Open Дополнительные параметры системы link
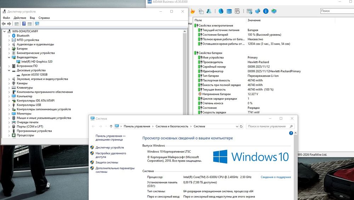The image size is (354, 200). click(115, 170)
